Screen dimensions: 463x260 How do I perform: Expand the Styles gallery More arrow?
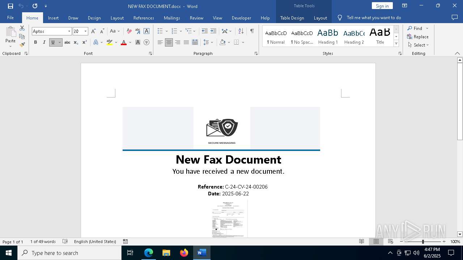pyautogui.click(x=396, y=43)
